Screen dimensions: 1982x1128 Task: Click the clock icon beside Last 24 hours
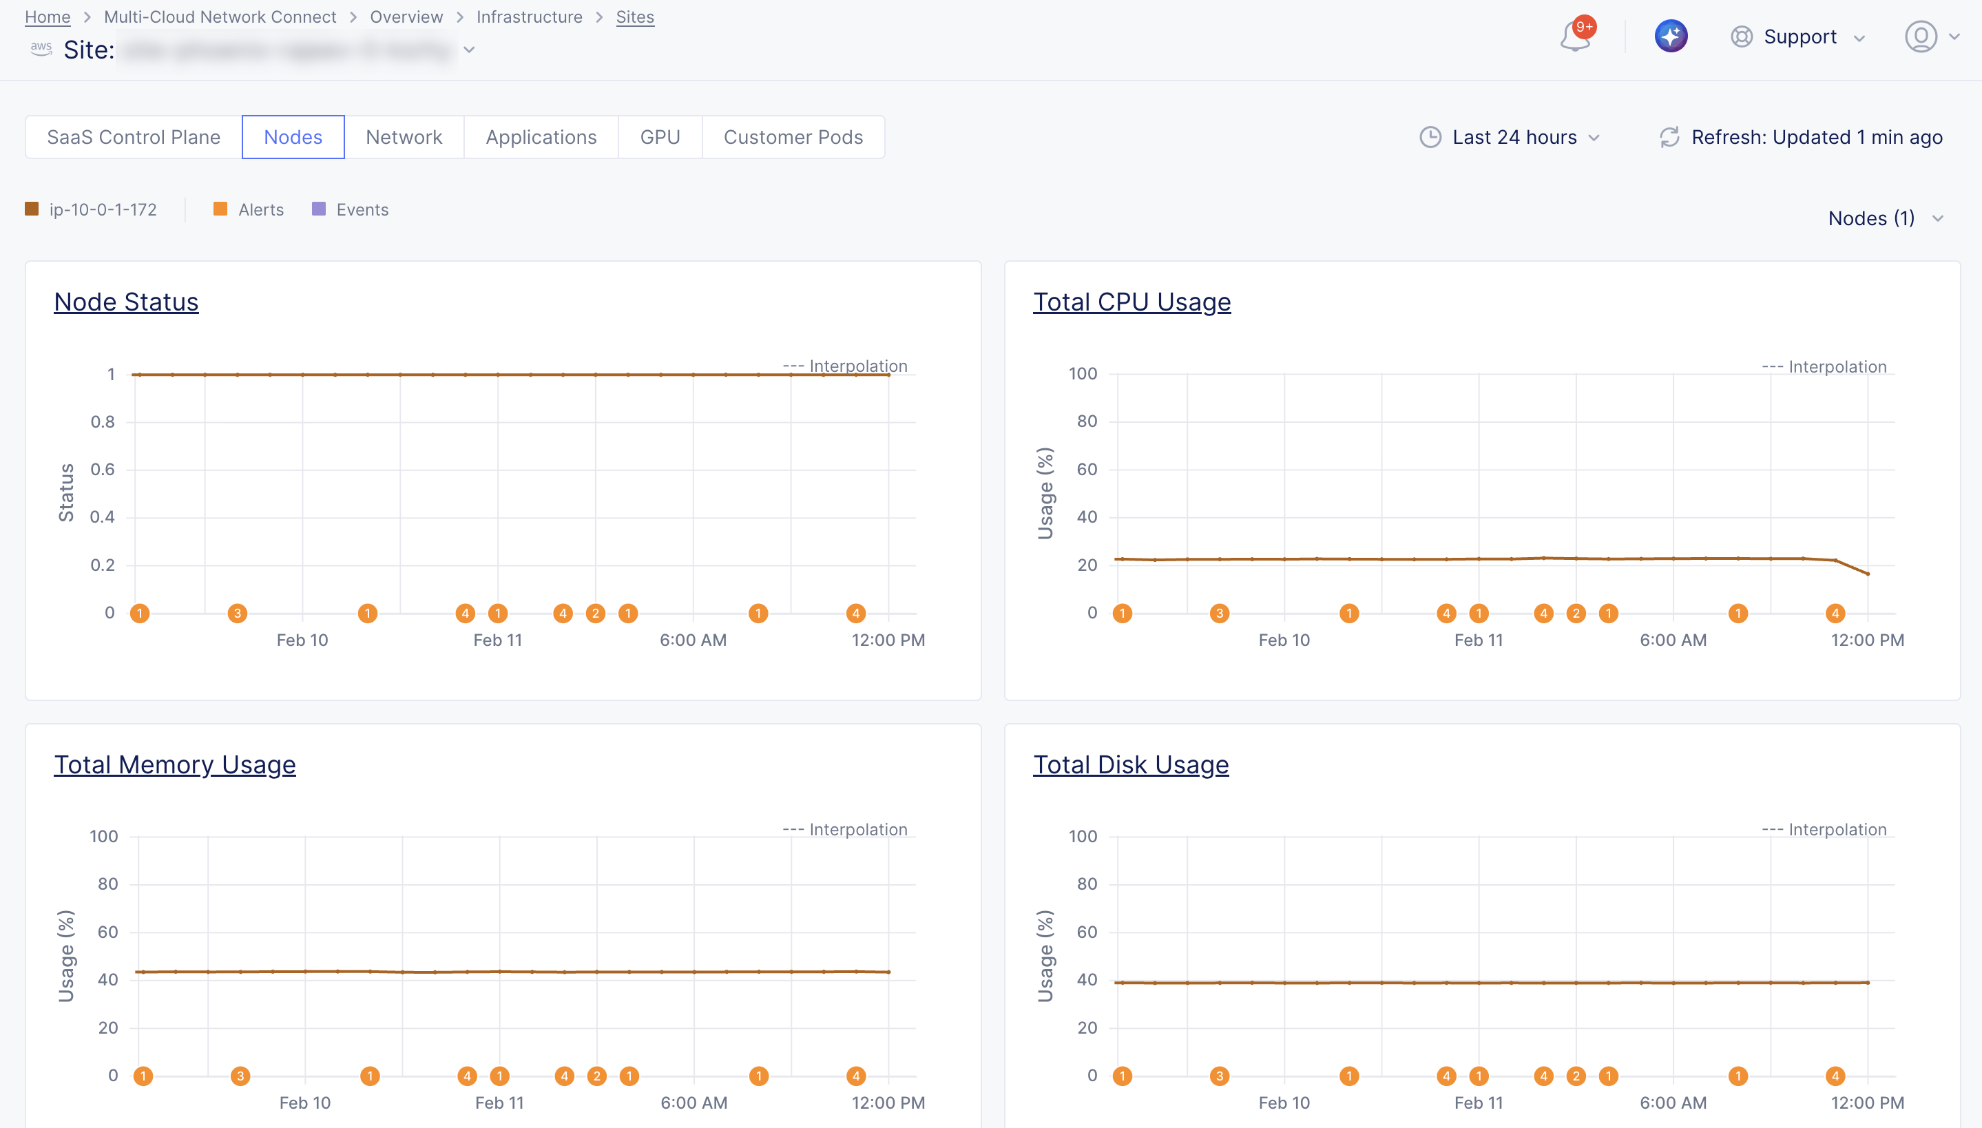click(1430, 137)
